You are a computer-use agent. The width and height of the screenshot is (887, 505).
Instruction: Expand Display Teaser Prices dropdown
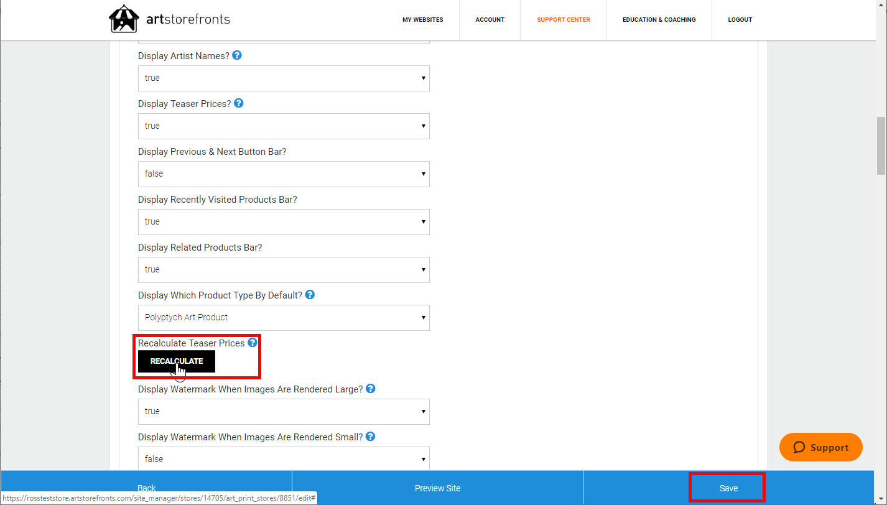pos(284,126)
